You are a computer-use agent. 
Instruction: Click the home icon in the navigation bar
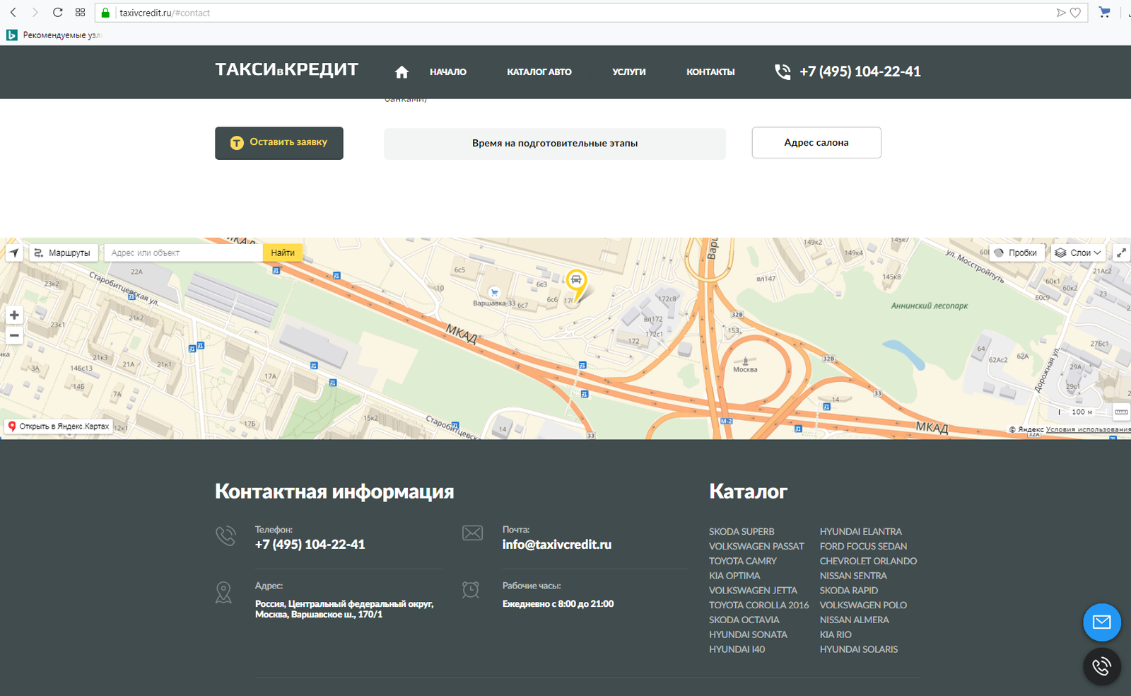click(x=402, y=71)
